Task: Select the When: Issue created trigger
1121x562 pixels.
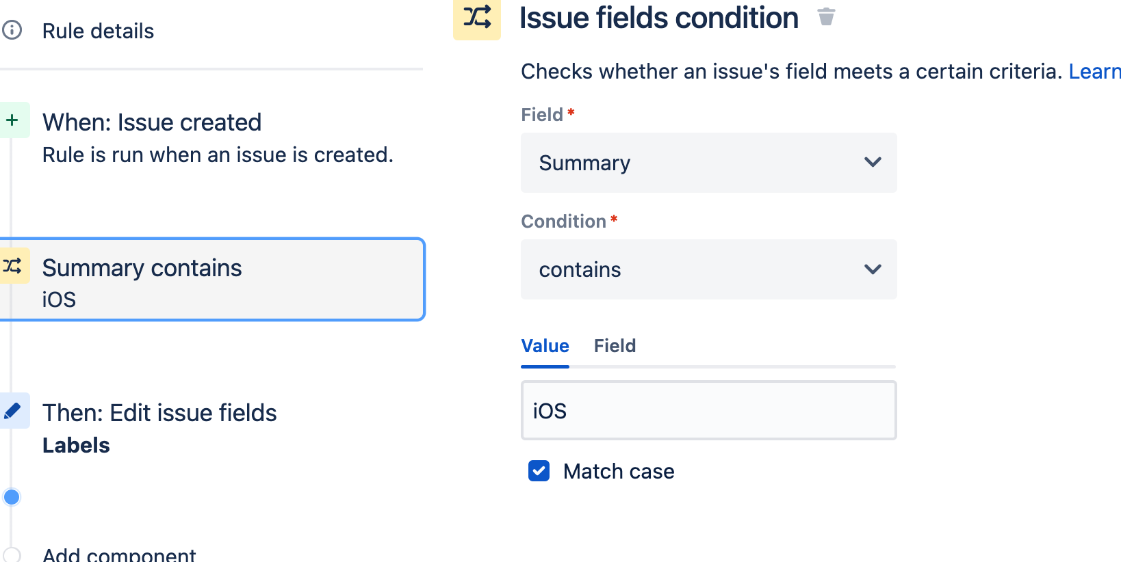Action: pos(152,122)
